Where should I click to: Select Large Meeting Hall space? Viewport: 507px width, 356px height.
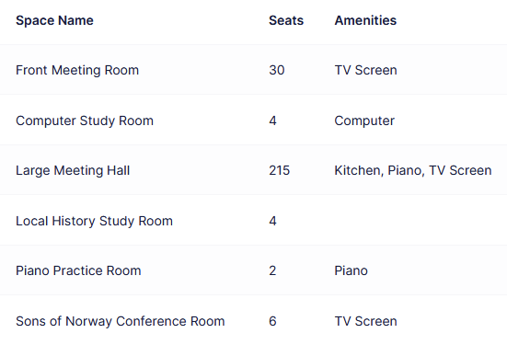click(73, 170)
